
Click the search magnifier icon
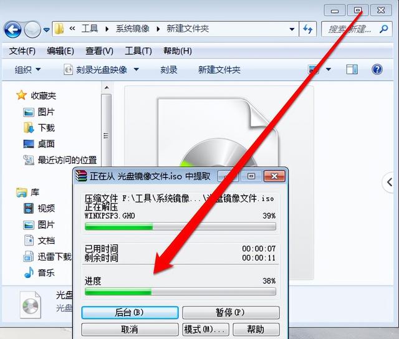tap(384, 29)
